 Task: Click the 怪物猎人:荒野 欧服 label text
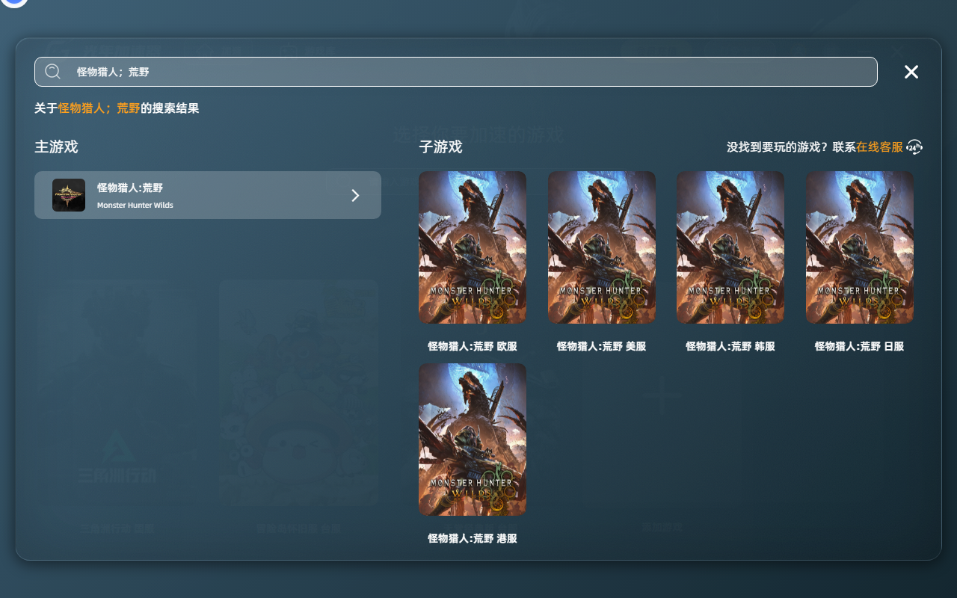pos(473,347)
